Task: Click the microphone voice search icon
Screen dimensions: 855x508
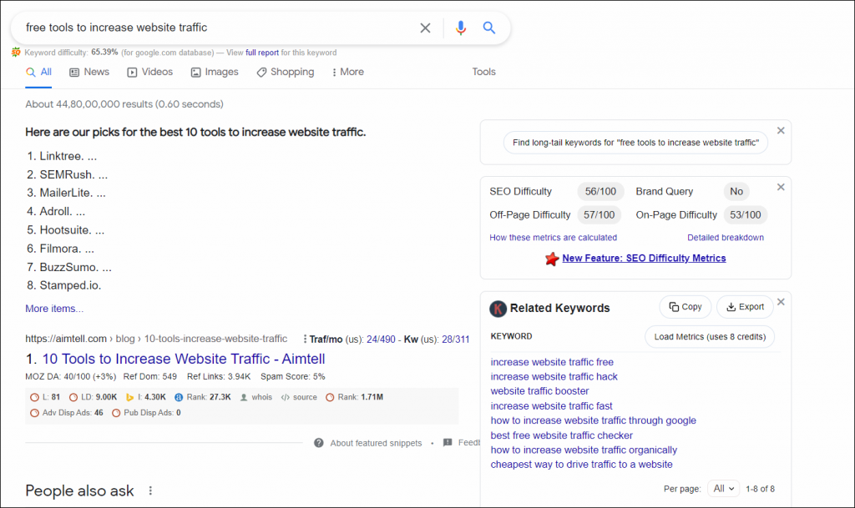Action: [x=460, y=28]
